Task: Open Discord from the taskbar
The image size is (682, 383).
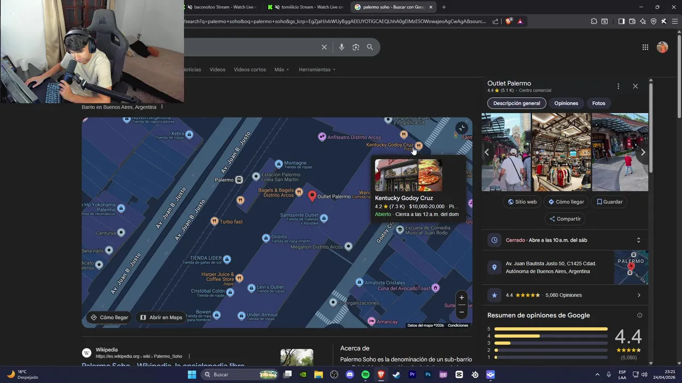Action: point(350,374)
